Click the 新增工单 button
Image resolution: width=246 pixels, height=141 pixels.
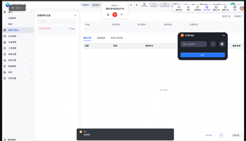[226, 16]
